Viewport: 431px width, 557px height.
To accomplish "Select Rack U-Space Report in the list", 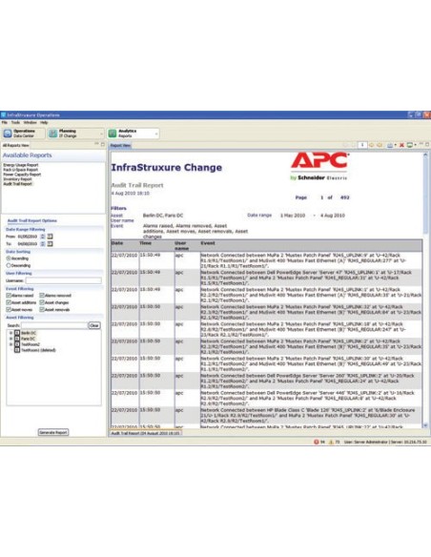I will pos(20,170).
